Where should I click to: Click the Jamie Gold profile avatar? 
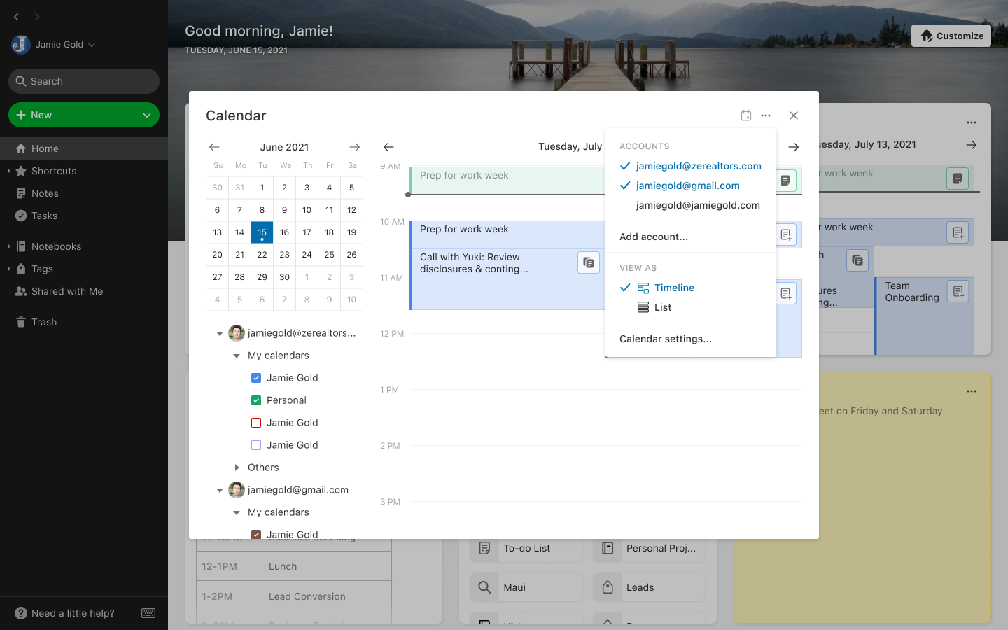(20, 45)
